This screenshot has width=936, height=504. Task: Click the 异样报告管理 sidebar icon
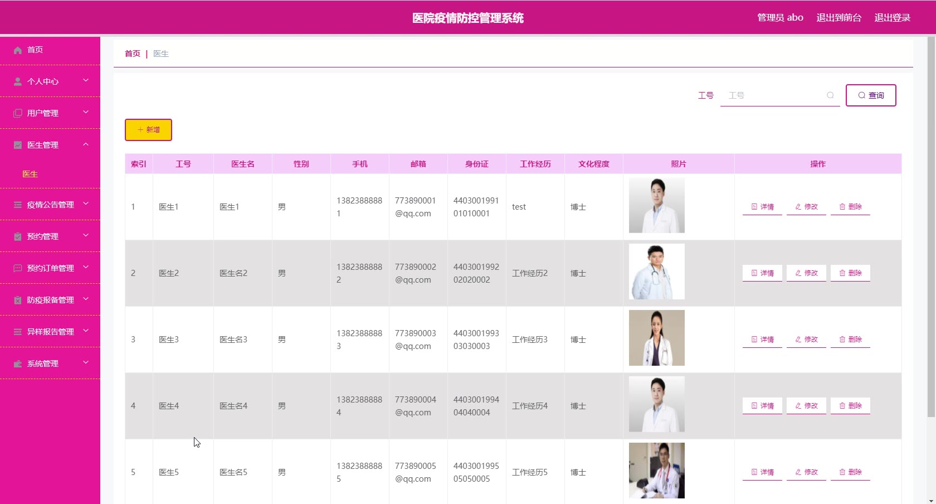point(18,332)
